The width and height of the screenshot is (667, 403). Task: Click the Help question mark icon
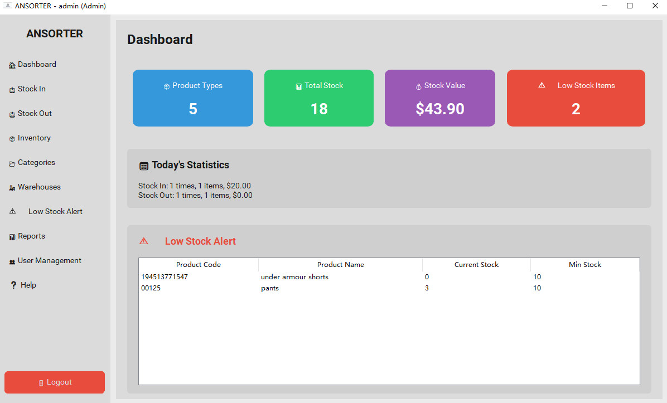tap(13, 285)
